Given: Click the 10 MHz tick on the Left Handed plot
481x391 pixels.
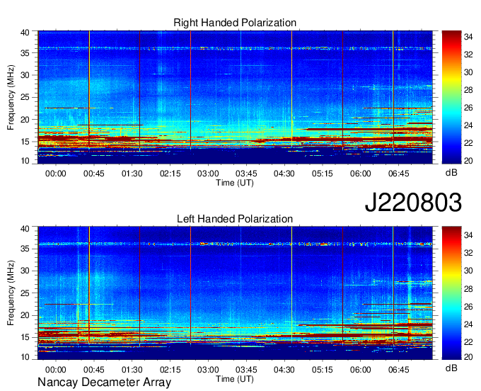Looking at the screenshot, I should 25,357.
